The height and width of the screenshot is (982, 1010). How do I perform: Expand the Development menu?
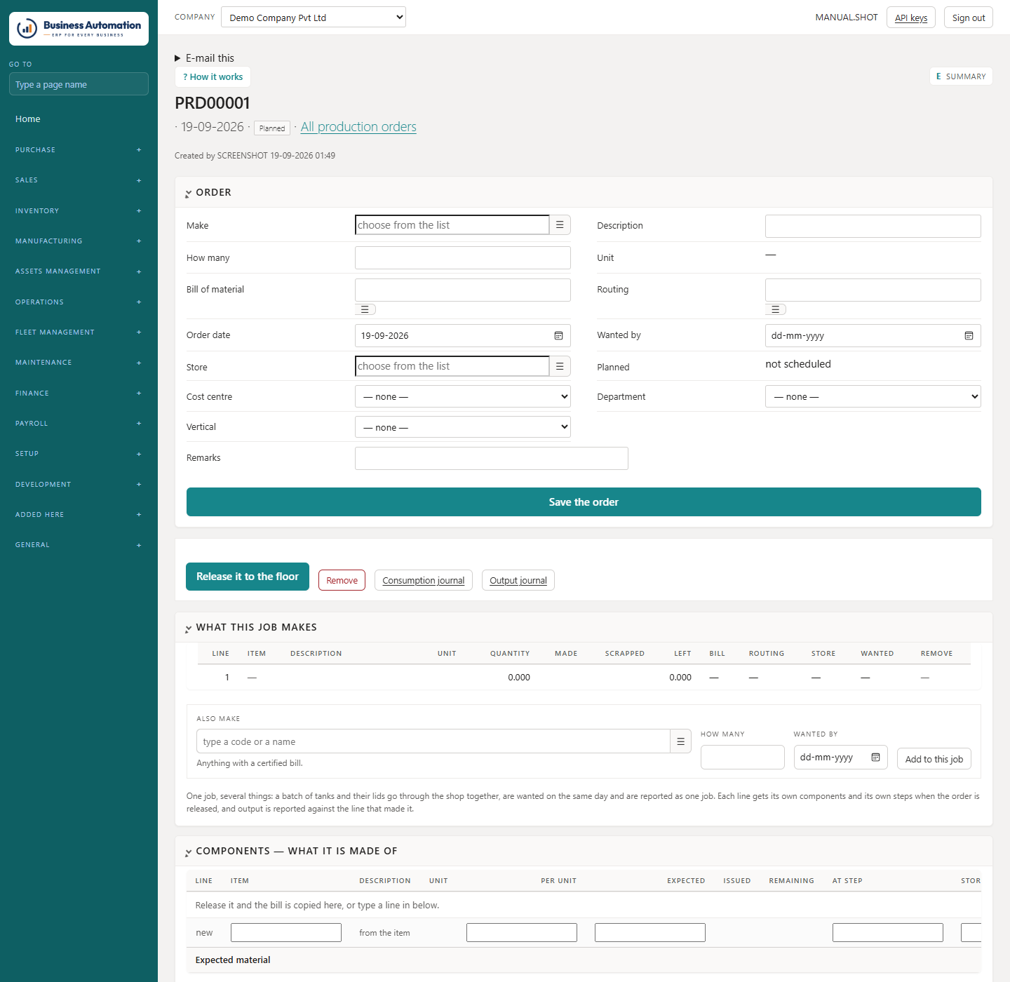coord(79,485)
